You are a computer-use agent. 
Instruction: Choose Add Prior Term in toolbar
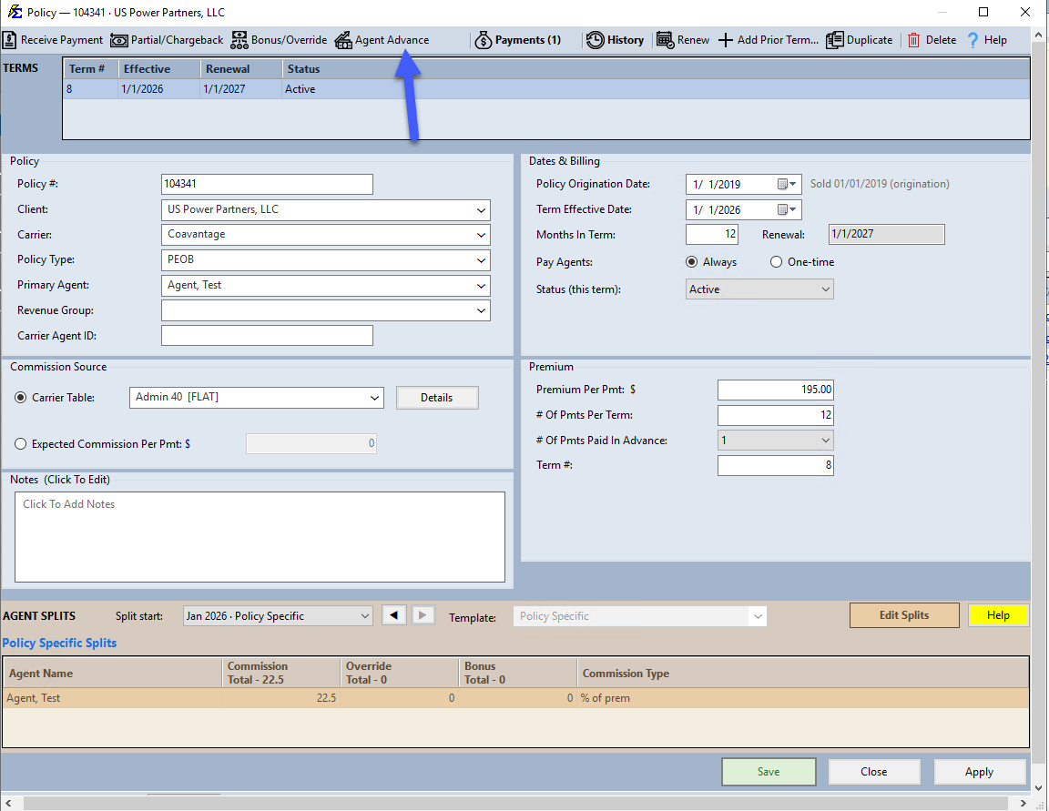(x=768, y=40)
